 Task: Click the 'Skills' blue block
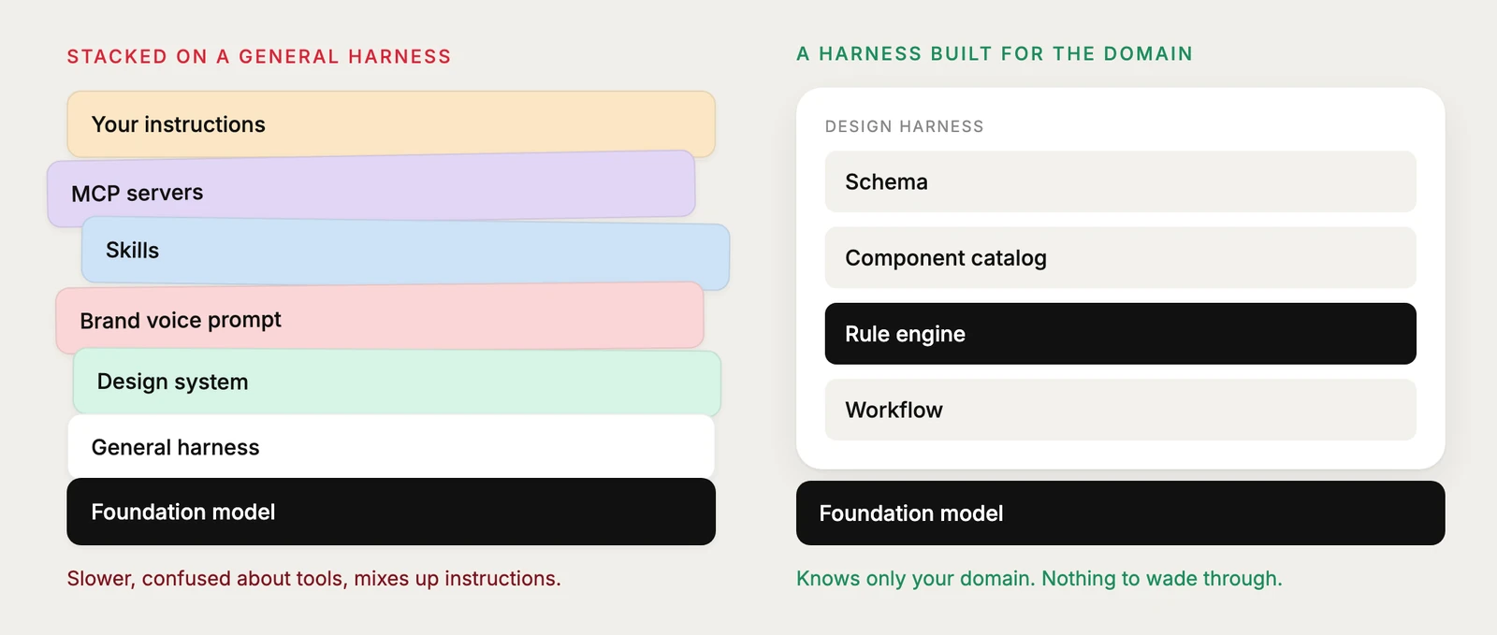pos(405,253)
